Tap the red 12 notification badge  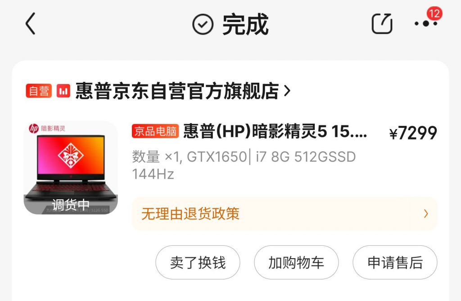(x=434, y=13)
